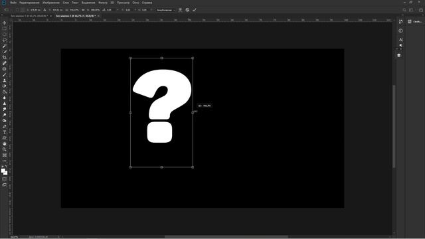Expand the status bar info arrow
This screenshot has height=239, width=425.
(x=58, y=237)
